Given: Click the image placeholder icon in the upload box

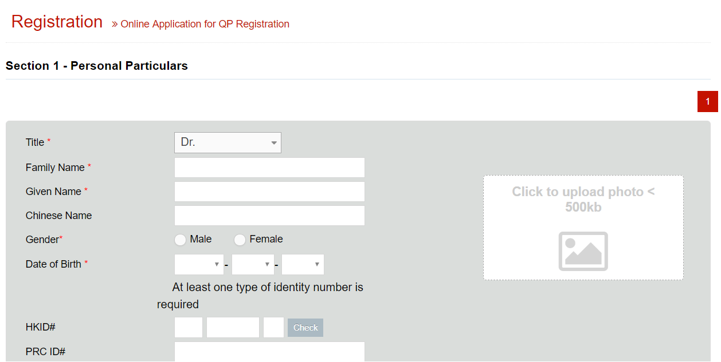Looking at the screenshot, I should click(x=583, y=251).
